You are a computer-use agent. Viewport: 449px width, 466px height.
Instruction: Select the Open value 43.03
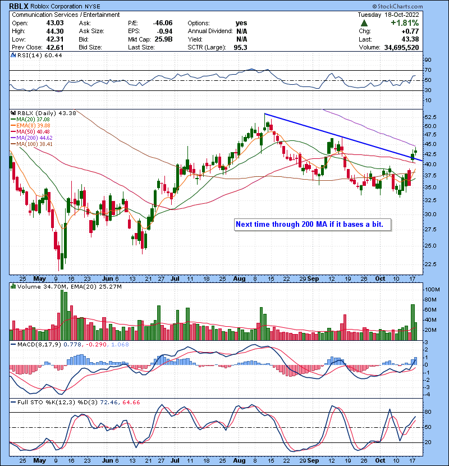pyautogui.click(x=54, y=23)
